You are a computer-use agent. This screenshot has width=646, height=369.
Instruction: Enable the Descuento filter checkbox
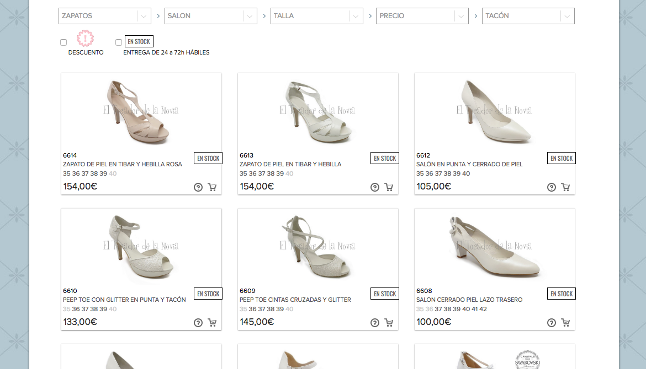63,42
